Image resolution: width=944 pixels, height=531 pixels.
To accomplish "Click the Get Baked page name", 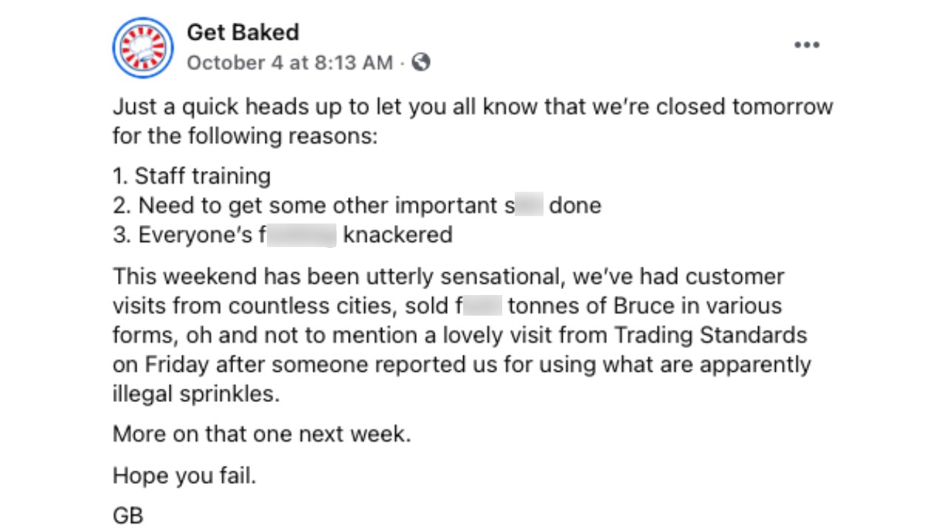I will (x=243, y=32).
